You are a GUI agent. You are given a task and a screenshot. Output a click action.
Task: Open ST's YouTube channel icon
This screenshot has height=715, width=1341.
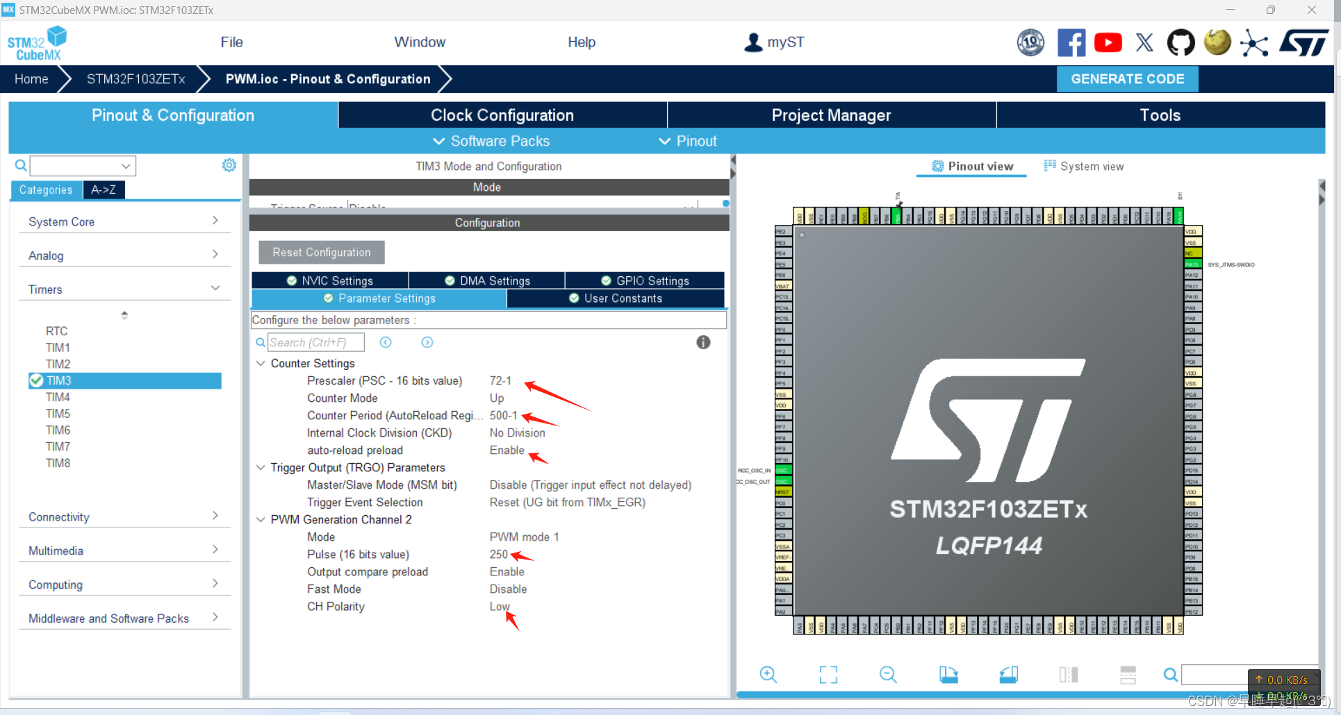coord(1108,42)
